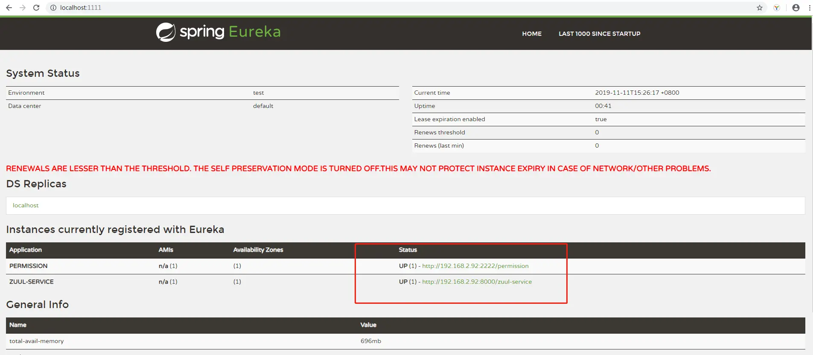Click the Instances currently registered heading

coord(115,230)
